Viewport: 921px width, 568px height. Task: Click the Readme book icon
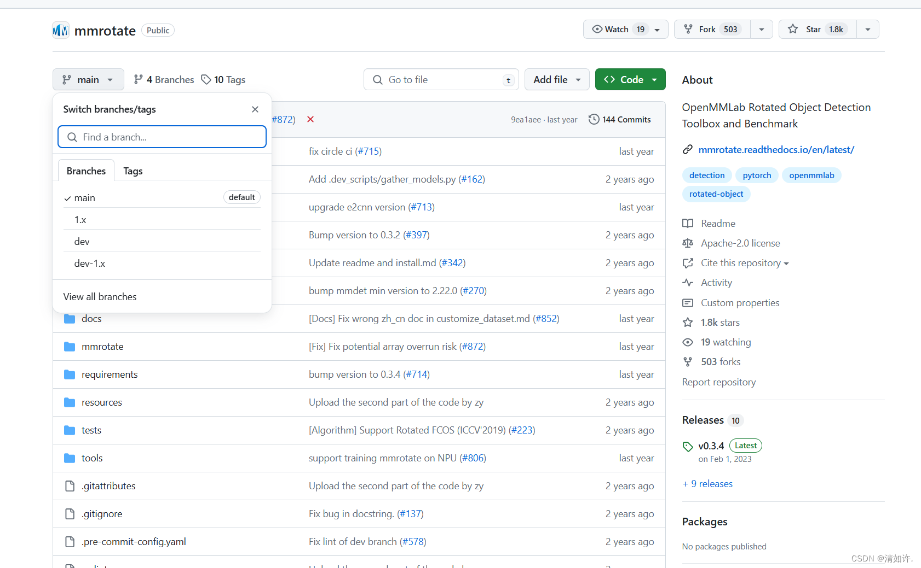[x=688, y=224]
